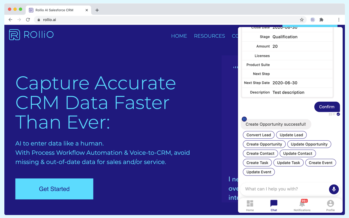Image resolution: width=349 pixels, height=218 pixels.
Task: Select the Create Opportunity quick action
Action: pyautogui.click(x=264, y=144)
